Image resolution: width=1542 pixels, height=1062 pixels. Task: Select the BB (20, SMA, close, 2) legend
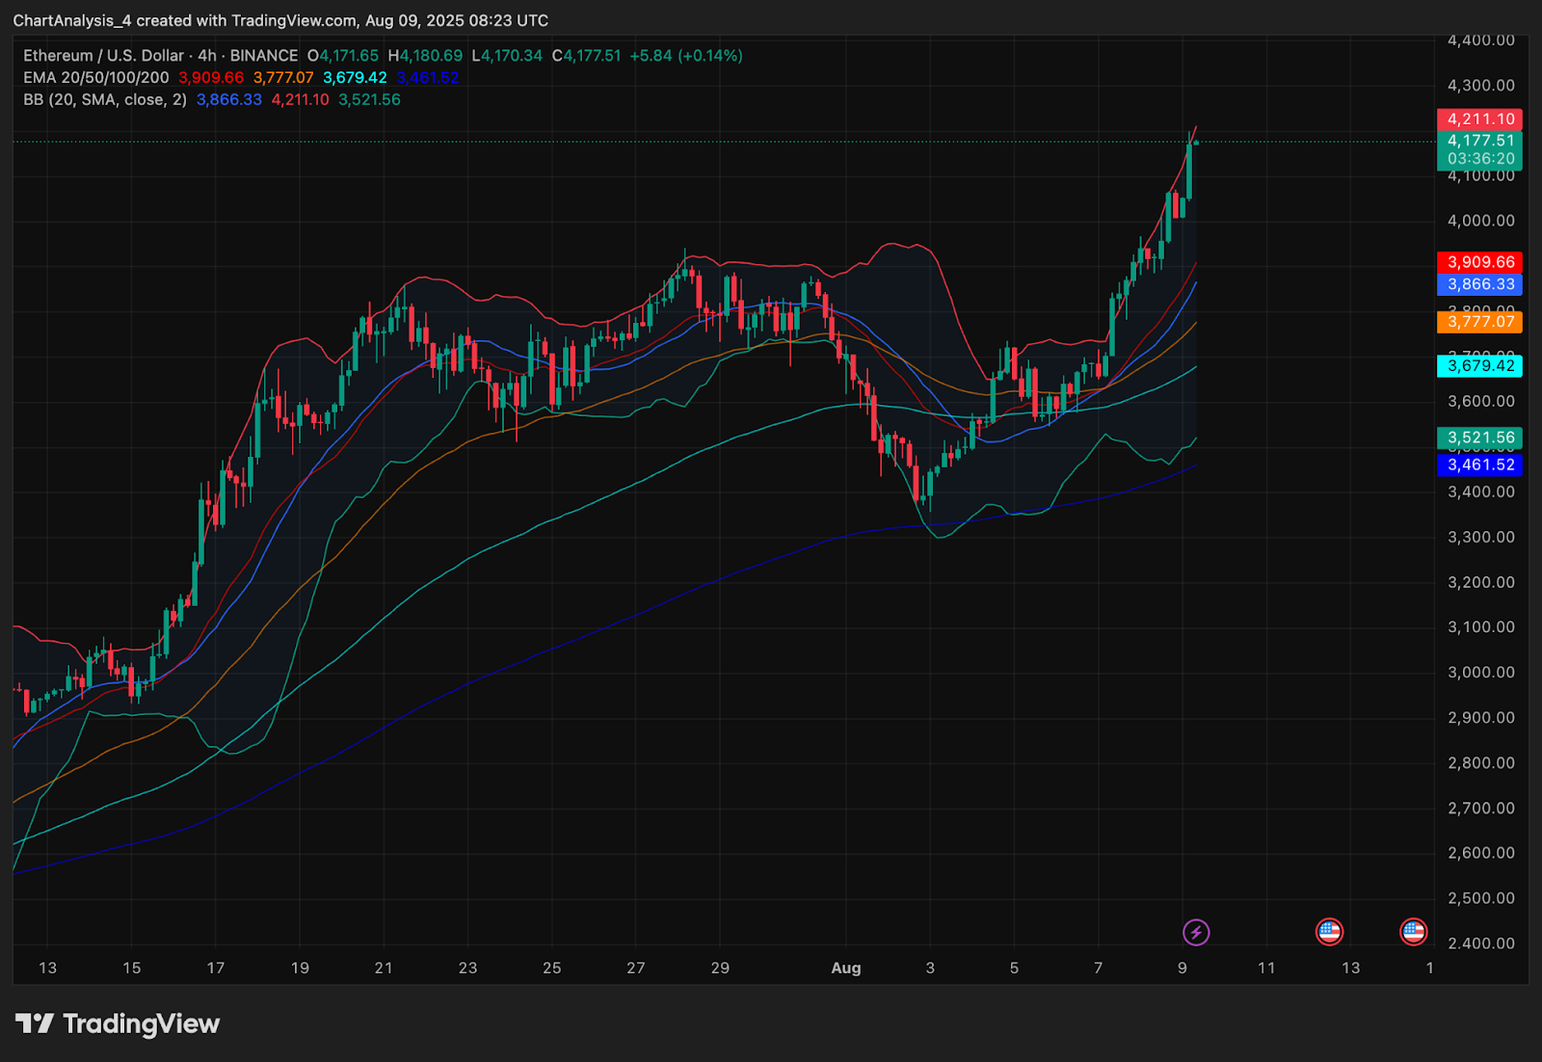pos(105,100)
